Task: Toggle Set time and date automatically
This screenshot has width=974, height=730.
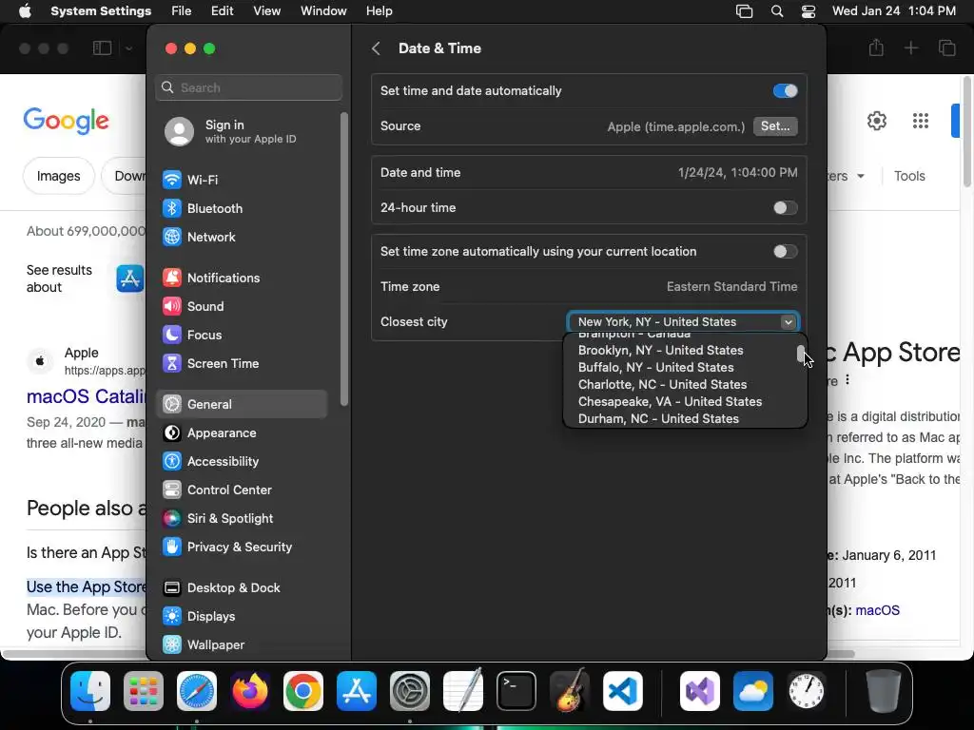Action: pos(785,90)
